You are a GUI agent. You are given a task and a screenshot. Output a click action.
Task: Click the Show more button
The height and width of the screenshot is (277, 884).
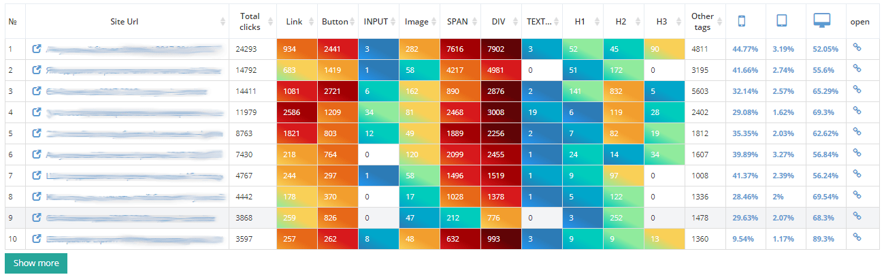pos(36,263)
